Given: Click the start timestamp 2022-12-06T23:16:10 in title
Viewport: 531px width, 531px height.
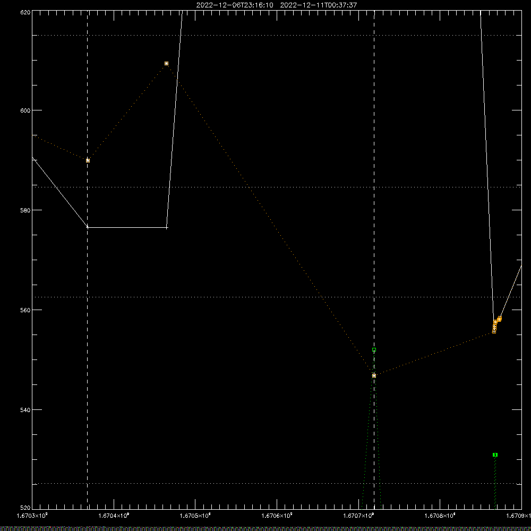Looking at the screenshot, I should [x=235, y=5].
